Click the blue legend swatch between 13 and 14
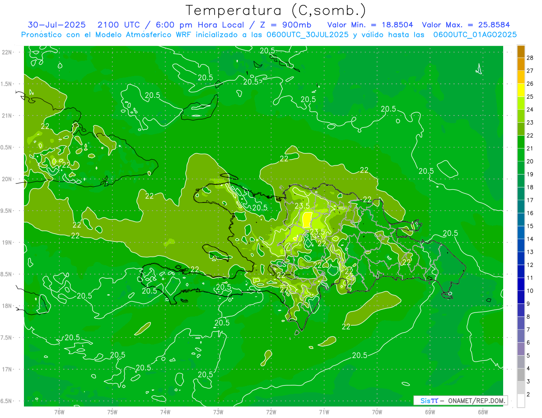The height and width of the screenshot is (418, 542). tap(521, 245)
